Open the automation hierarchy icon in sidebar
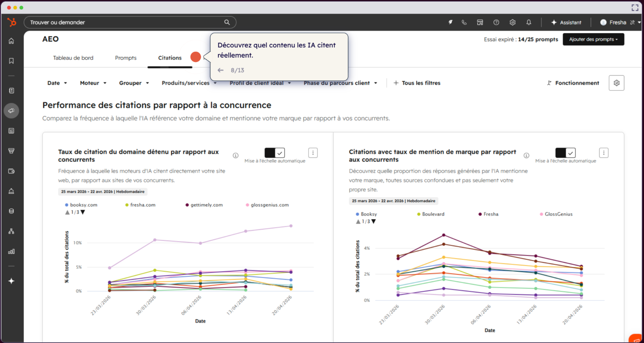Screen dimensions: 644x343 (x=11, y=231)
